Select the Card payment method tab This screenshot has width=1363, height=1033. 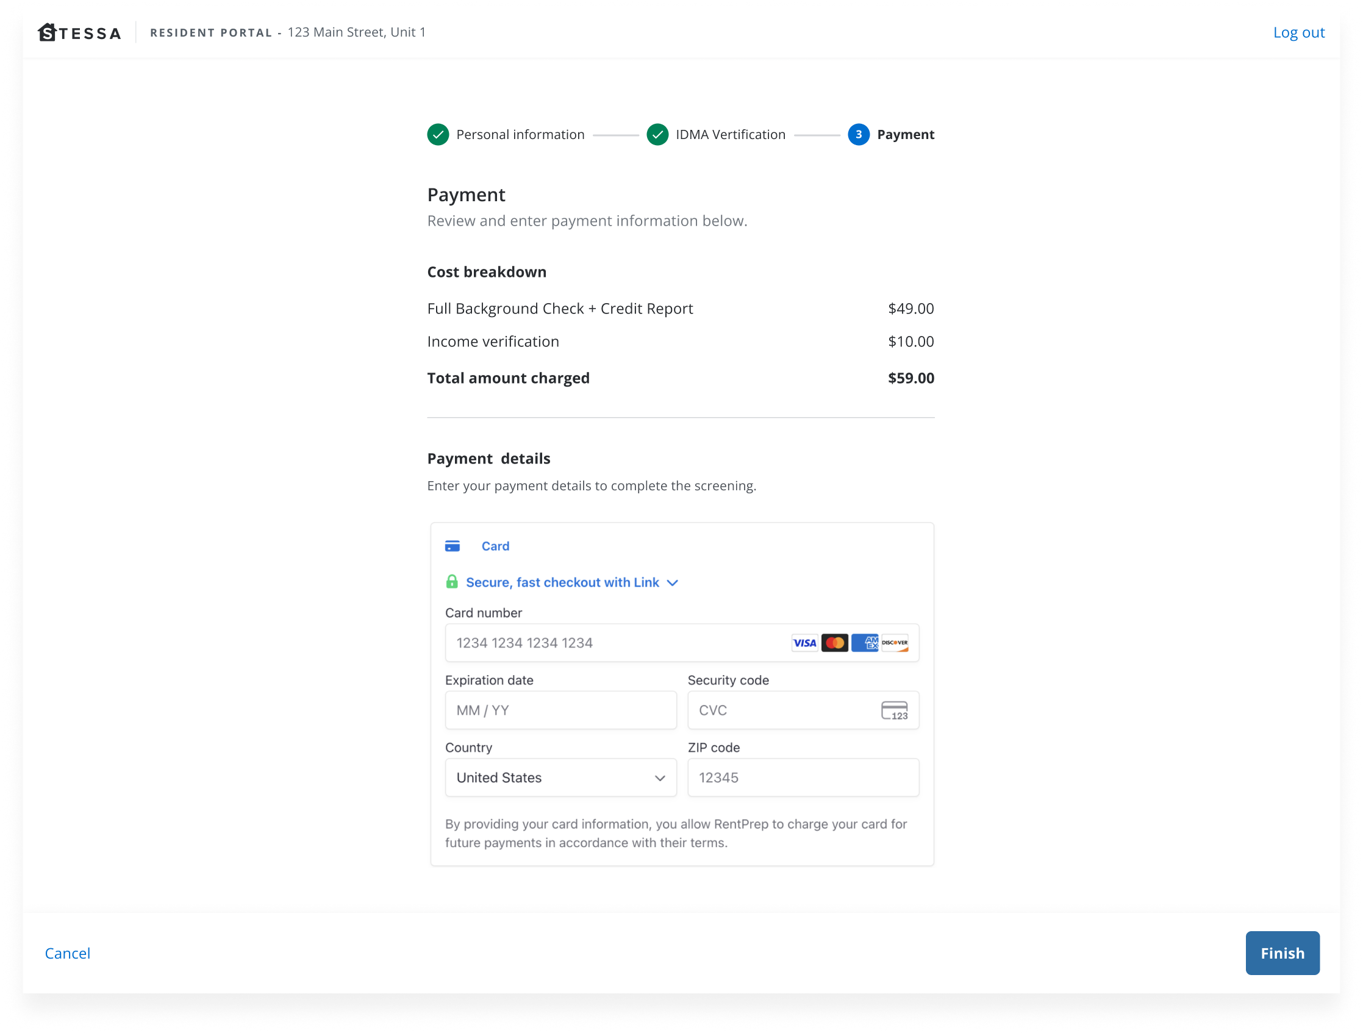495,546
